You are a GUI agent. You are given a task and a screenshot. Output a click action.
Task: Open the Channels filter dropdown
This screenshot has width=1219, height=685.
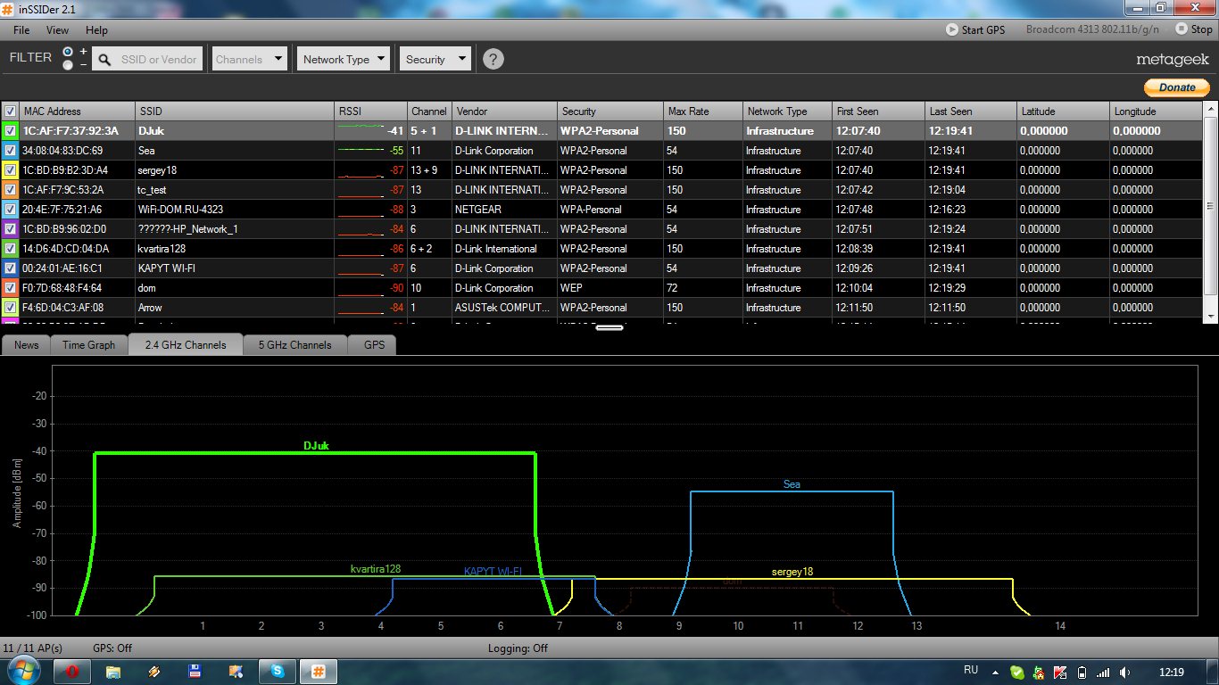coord(249,59)
